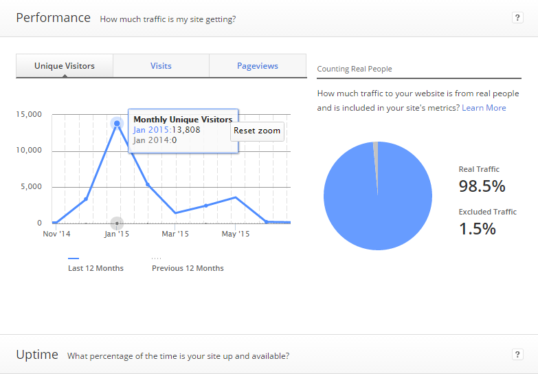Click the Mar '15 axis label

[x=175, y=234]
